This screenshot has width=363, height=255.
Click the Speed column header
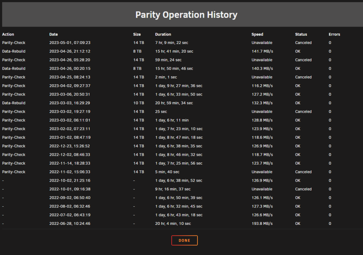257,34
